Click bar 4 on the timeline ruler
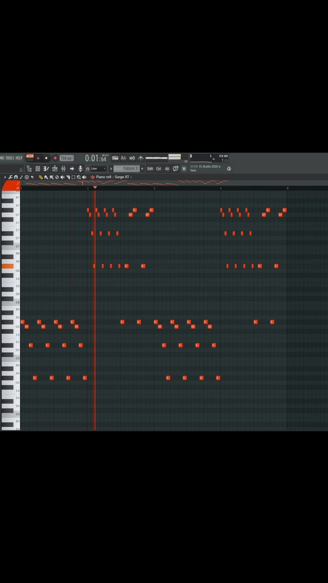The image size is (328, 583). (221, 188)
